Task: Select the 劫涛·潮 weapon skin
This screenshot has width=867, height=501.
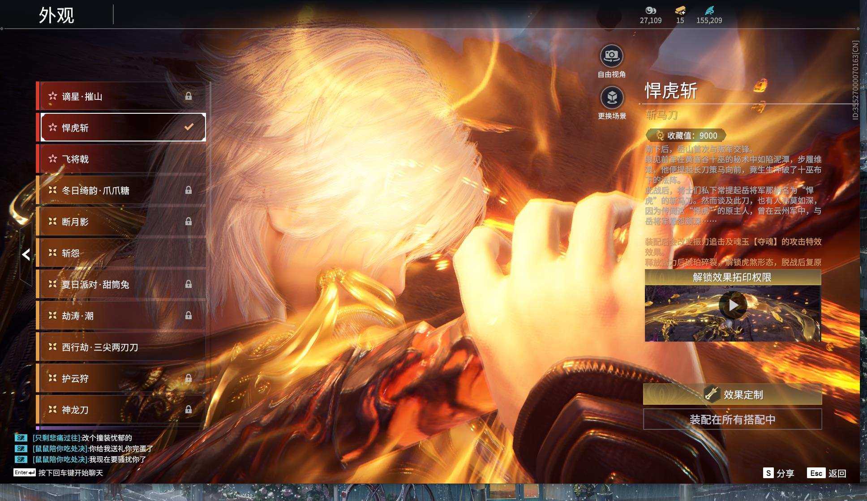Action: 121,316
